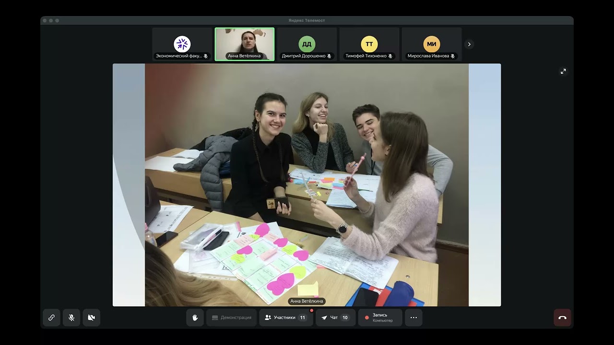614x345 pixels.
Task: Click muted mic icon on Тимофей Тихоненко
Action: (390, 56)
